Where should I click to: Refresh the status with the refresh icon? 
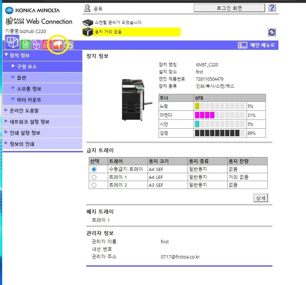coord(271,32)
